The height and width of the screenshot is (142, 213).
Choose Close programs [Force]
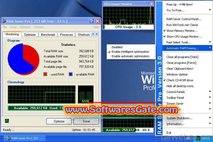tap(187, 63)
